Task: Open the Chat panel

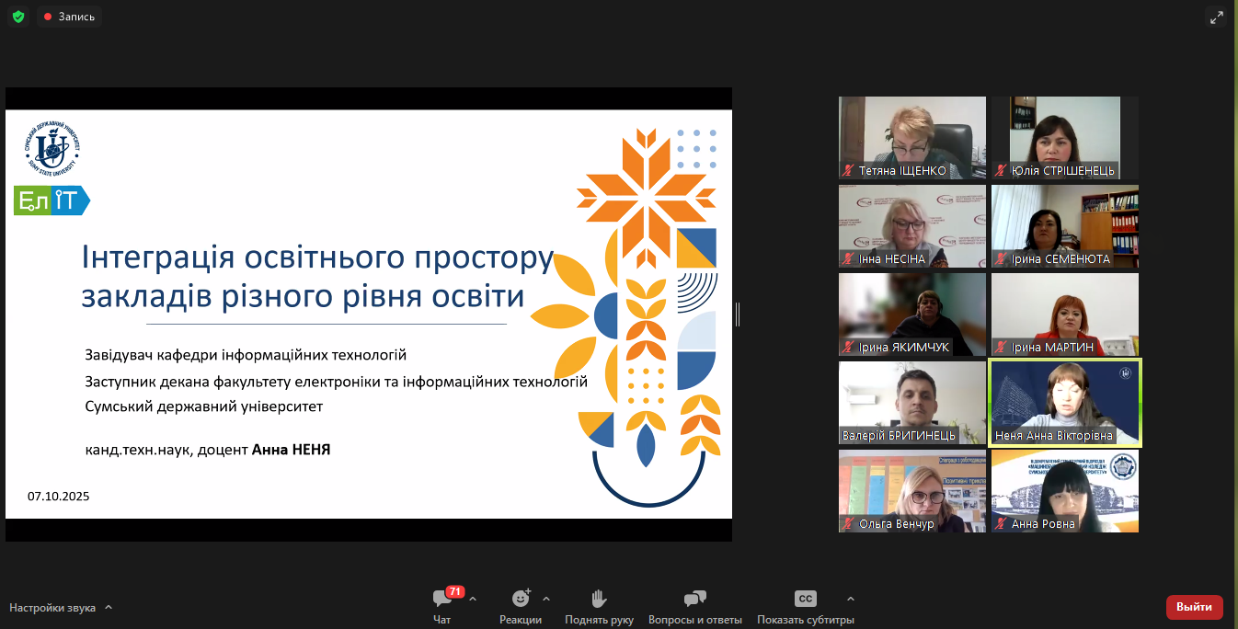Action: point(442,600)
